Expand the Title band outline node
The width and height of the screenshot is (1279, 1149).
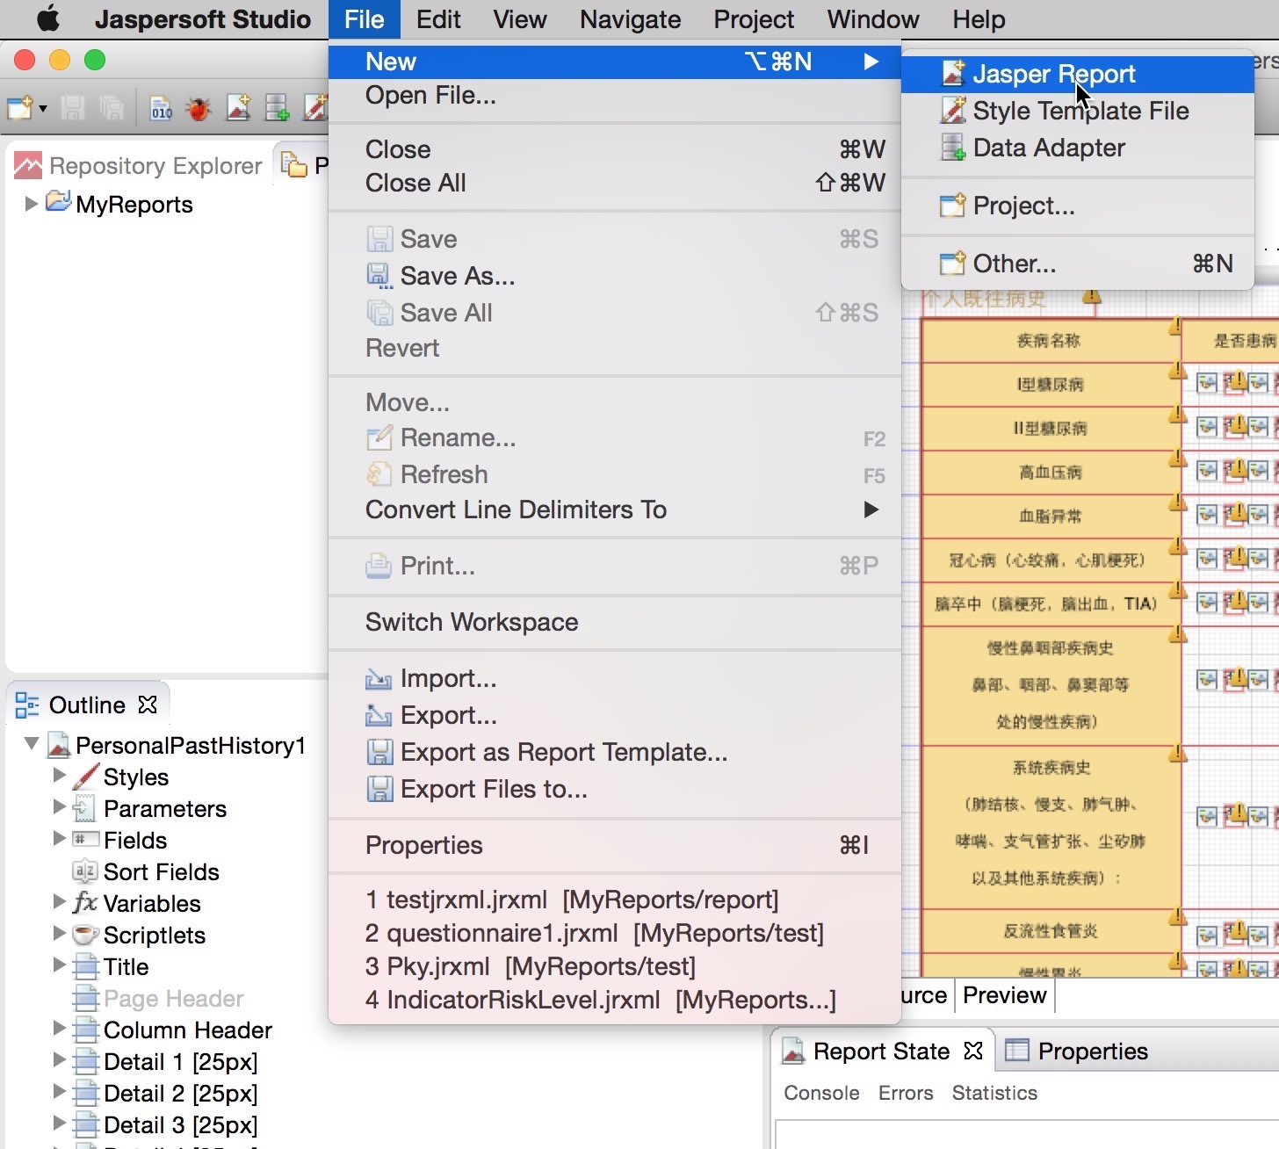(60, 965)
